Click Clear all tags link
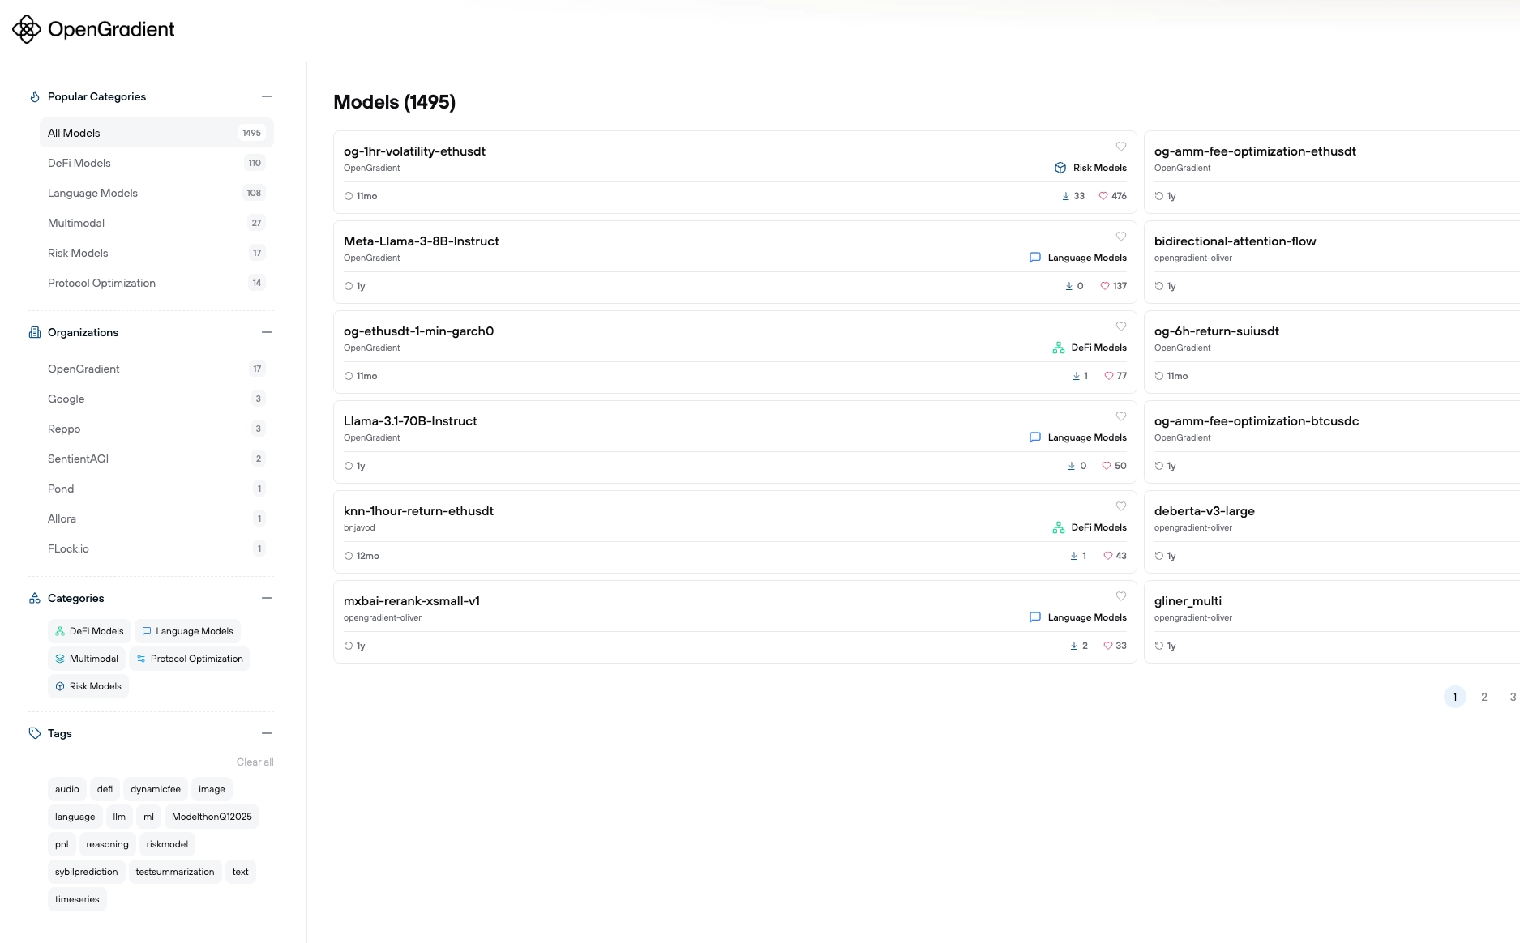The width and height of the screenshot is (1520, 943). (255, 762)
